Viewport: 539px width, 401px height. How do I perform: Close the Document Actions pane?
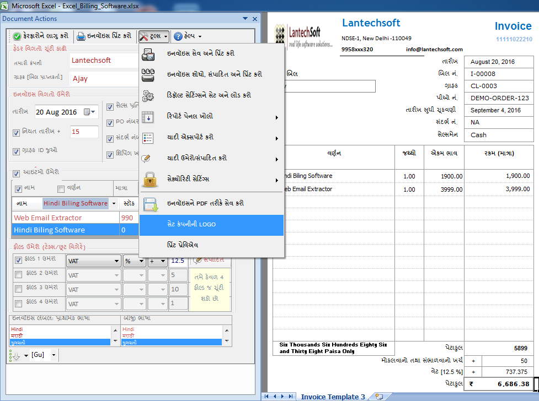(x=255, y=19)
